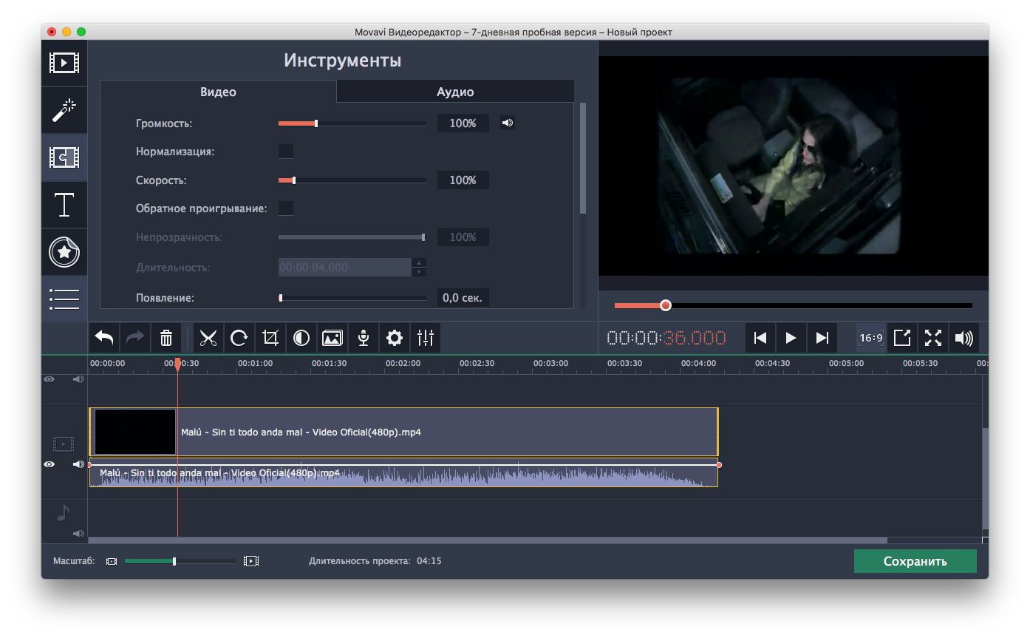Screen dimensions: 1030x638
Task: Jump to next frame
Action: coord(822,339)
